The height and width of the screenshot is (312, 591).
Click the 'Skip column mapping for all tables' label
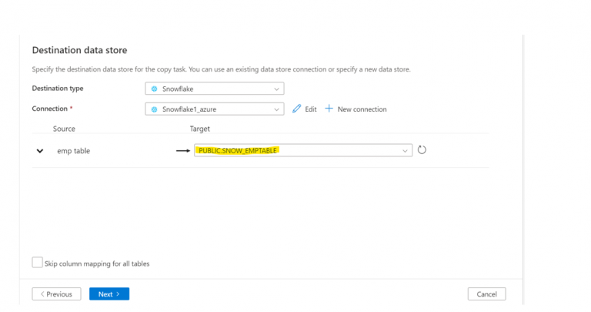click(x=97, y=263)
